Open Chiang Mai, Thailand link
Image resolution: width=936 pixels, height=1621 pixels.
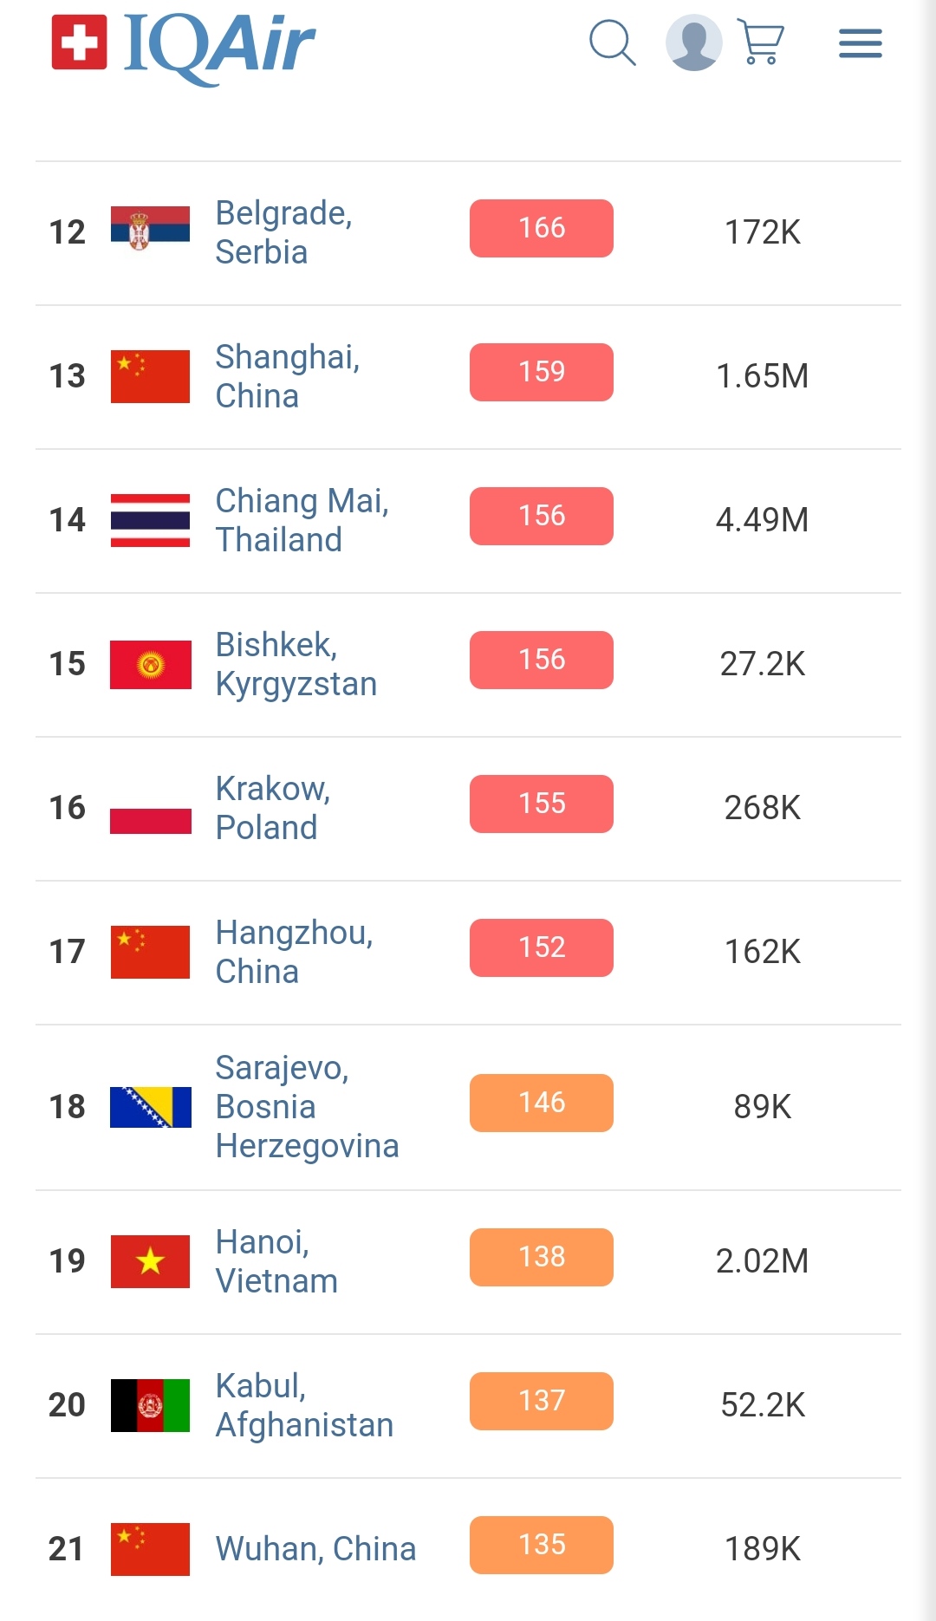click(x=302, y=520)
